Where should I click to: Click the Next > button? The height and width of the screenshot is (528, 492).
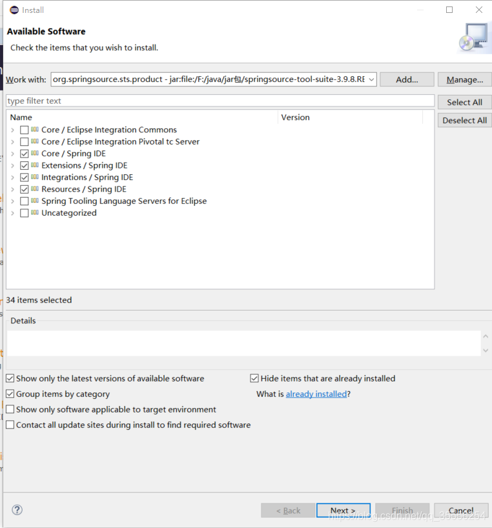tap(343, 511)
